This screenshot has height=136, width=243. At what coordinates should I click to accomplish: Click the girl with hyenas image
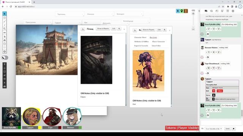point(148,71)
